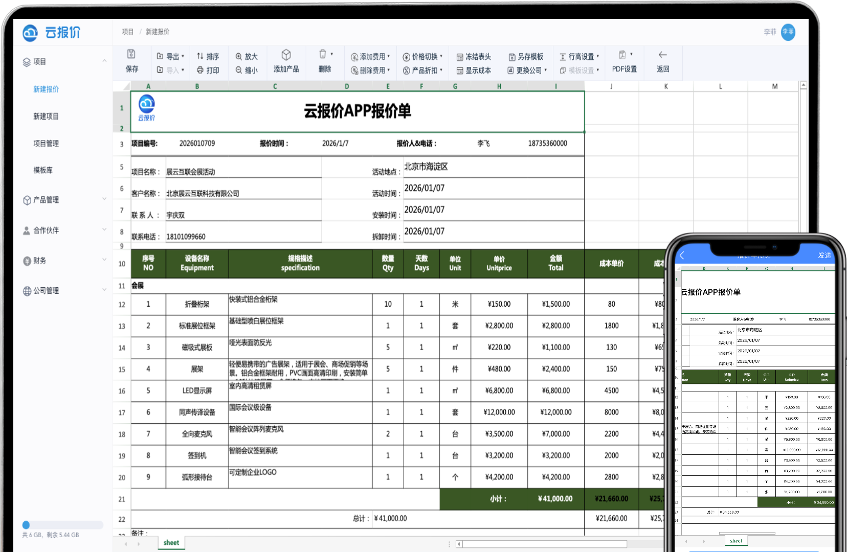The height and width of the screenshot is (552, 847).
Task: Open the Import (导入) dropdown
Action: click(x=170, y=70)
